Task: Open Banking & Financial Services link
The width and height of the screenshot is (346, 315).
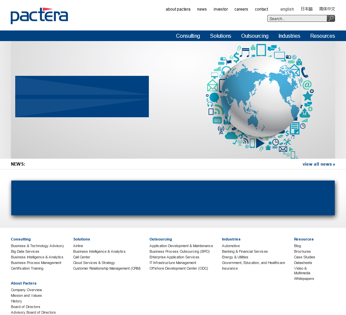Action: [x=244, y=252]
